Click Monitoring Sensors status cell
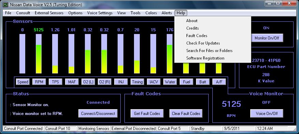The image size is (299, 134). tap(93, 129)
